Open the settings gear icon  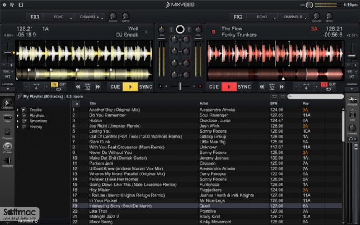point(5,5)
